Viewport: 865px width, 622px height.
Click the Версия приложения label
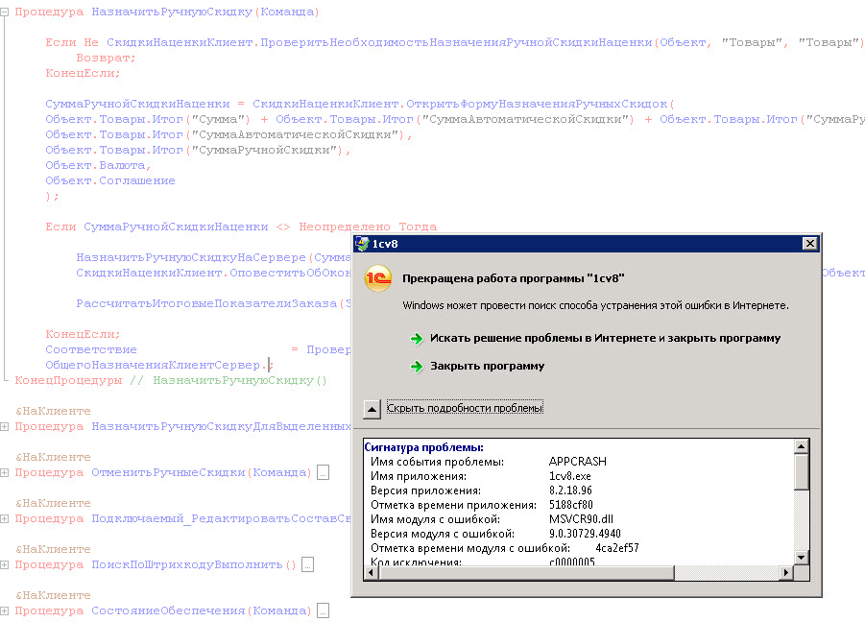point(426,490)
